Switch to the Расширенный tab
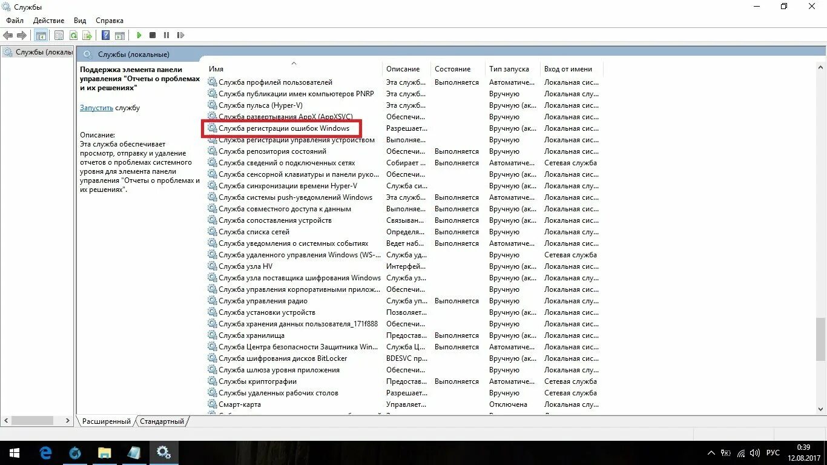Image resolution: width=827 pixels, height=465 pixels. tap(107, 421)
